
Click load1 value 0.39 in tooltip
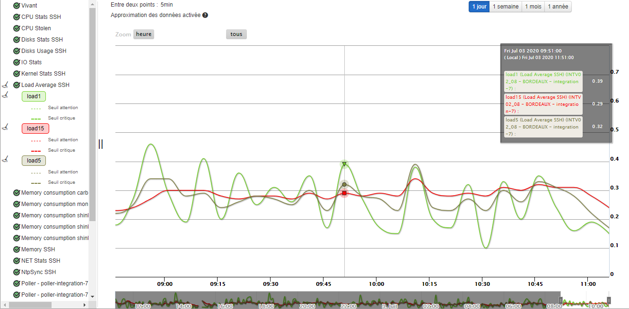(x=597, y=81)
